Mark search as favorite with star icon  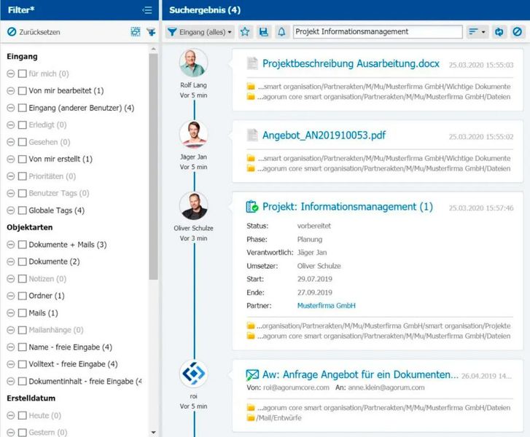[245, 32]
